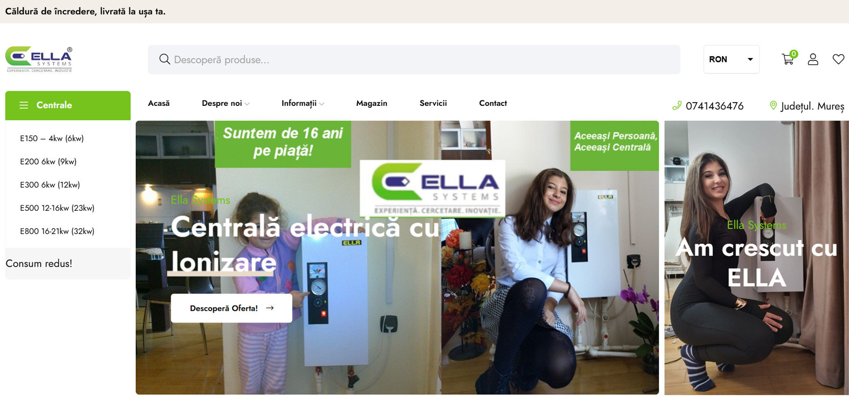The height and width of the screenshot is (402, 849).
Task: Open the shopping cart icon
Action: [x=788, y=59]
